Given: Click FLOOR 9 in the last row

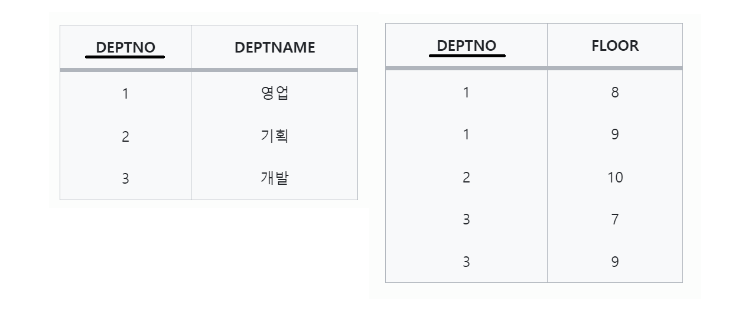Looking at the screenshot, I should pyautogui.click(x=615, y=262).
